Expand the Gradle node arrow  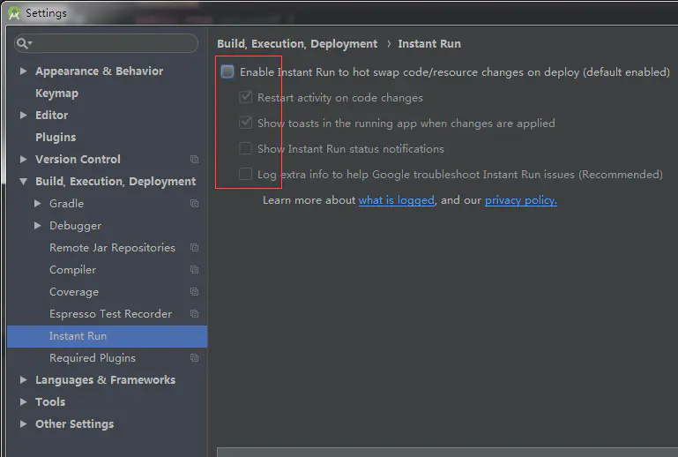(38, 204)
